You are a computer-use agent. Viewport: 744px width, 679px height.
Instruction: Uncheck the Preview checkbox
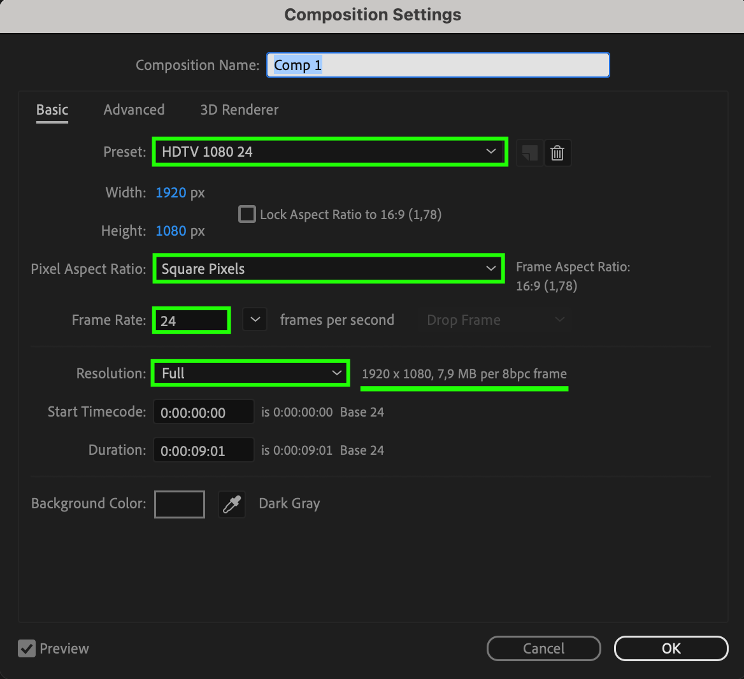pos(27,648)
